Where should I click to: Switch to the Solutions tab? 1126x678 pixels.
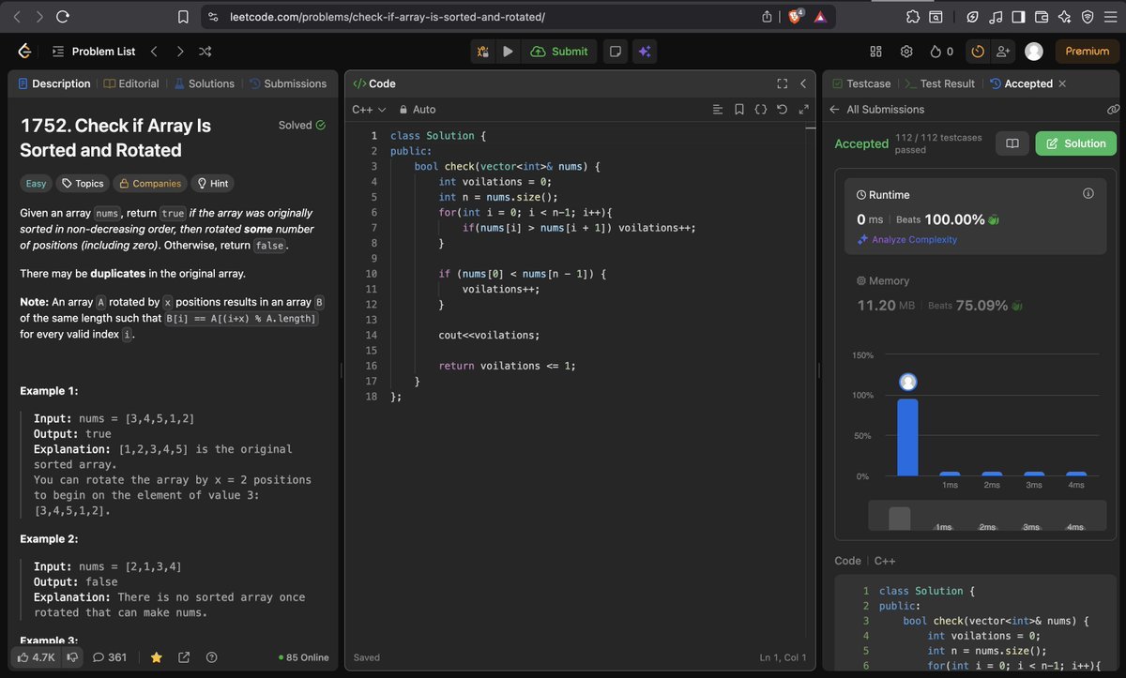204,83
